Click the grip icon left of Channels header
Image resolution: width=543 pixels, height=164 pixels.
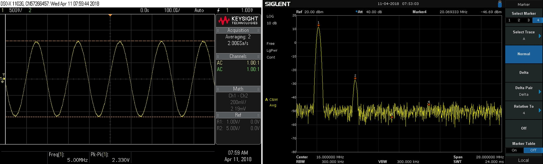[x=218, y=56]
